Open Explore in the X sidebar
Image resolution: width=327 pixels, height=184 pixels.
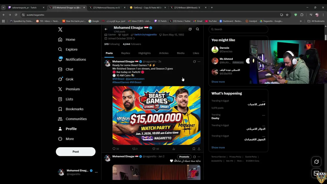[68, 49]
